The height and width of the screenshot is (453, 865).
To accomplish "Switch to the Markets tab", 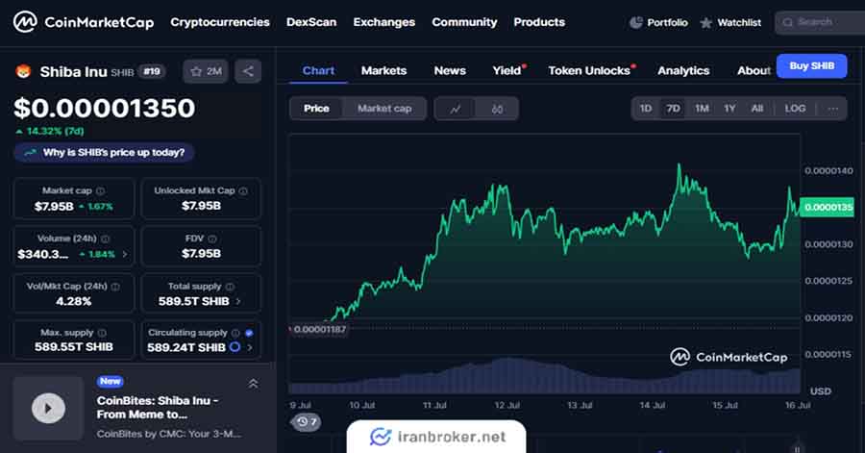I will pos(383,70).
